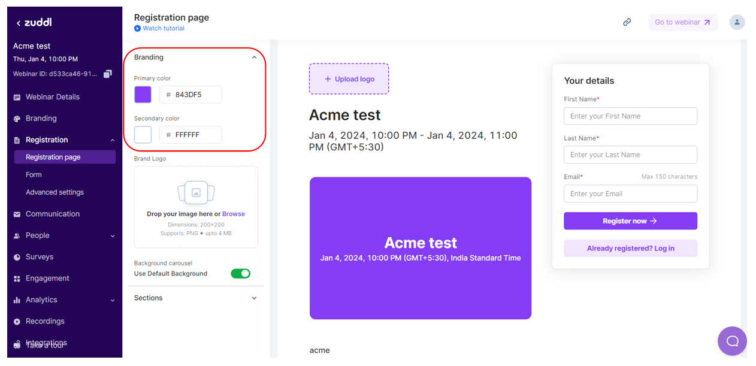The height and width of the screenshot is (366, 756).
Task: Click the copy link icon in header
Action: tap(627, 22)
